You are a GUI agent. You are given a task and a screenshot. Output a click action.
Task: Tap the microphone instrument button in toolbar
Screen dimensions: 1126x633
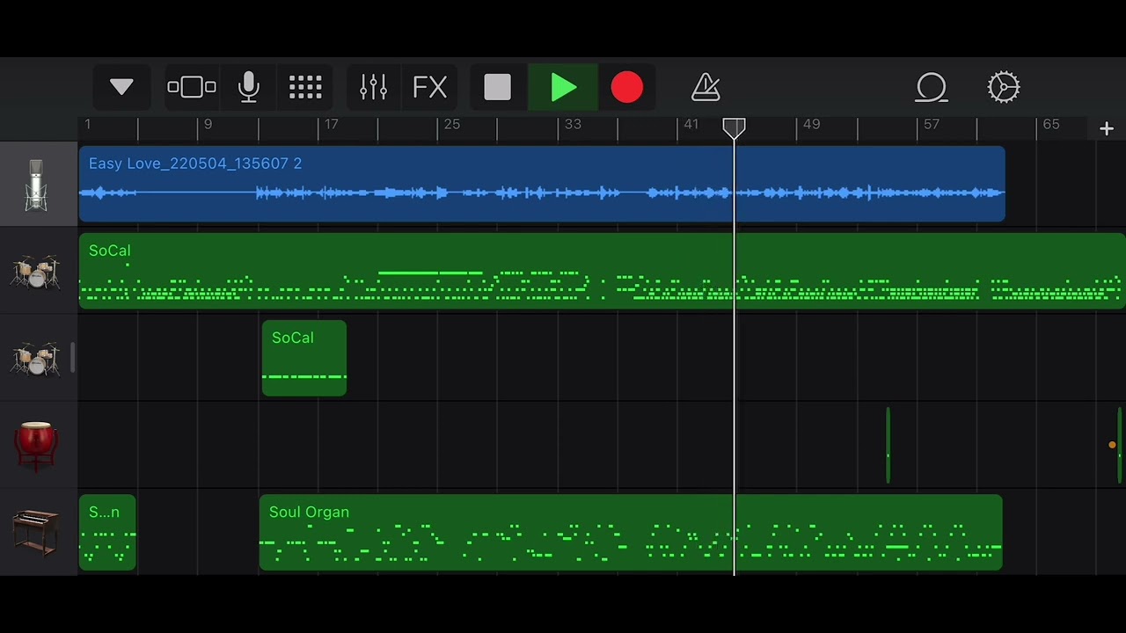[249, 87]
